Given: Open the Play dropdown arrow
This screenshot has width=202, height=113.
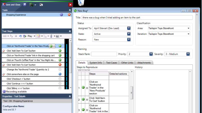Looking at the screenshot, I should (x=34, y=36).
